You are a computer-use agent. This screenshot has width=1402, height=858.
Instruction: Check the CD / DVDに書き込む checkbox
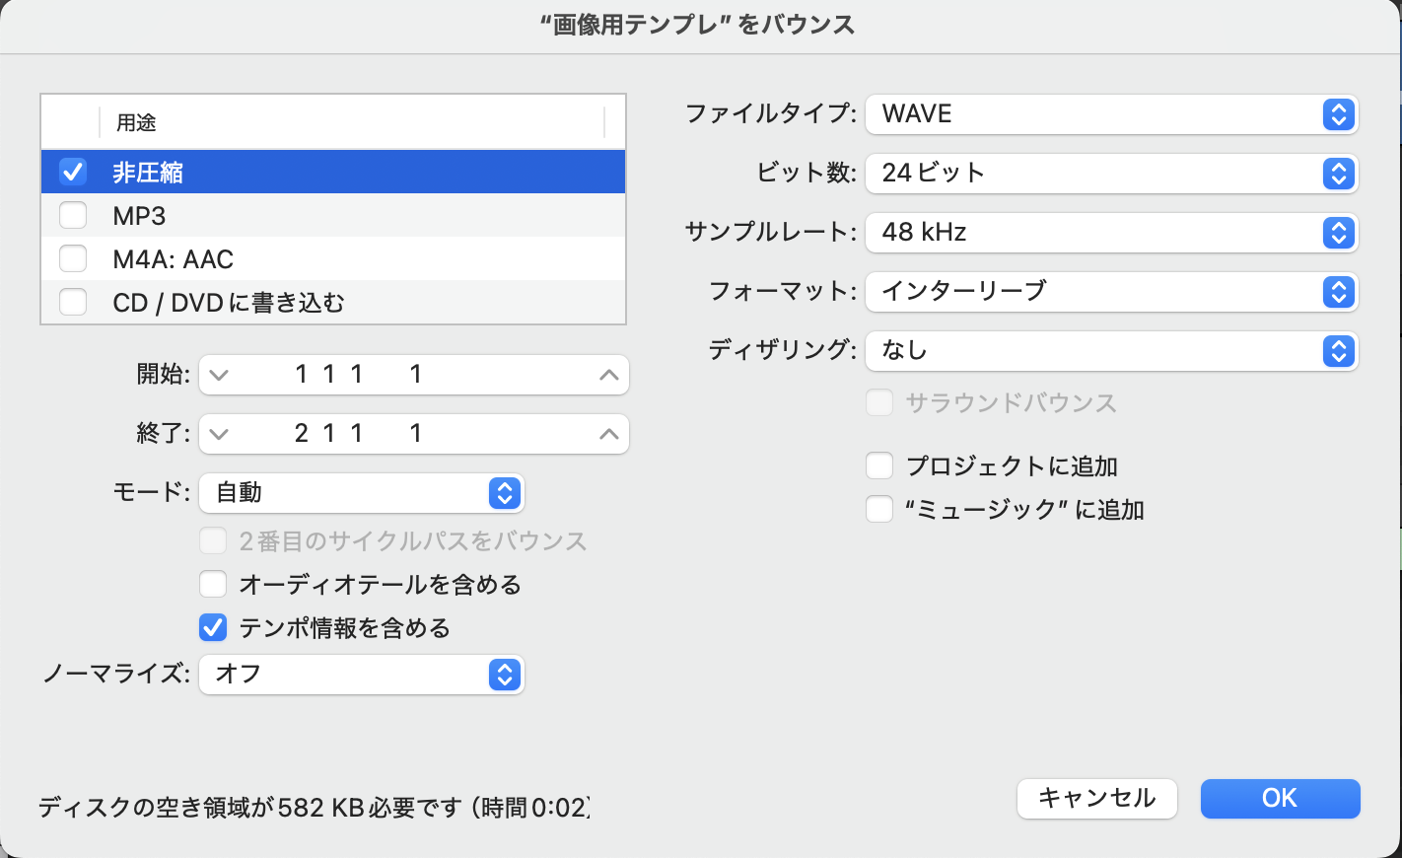[x=73, y=302]
